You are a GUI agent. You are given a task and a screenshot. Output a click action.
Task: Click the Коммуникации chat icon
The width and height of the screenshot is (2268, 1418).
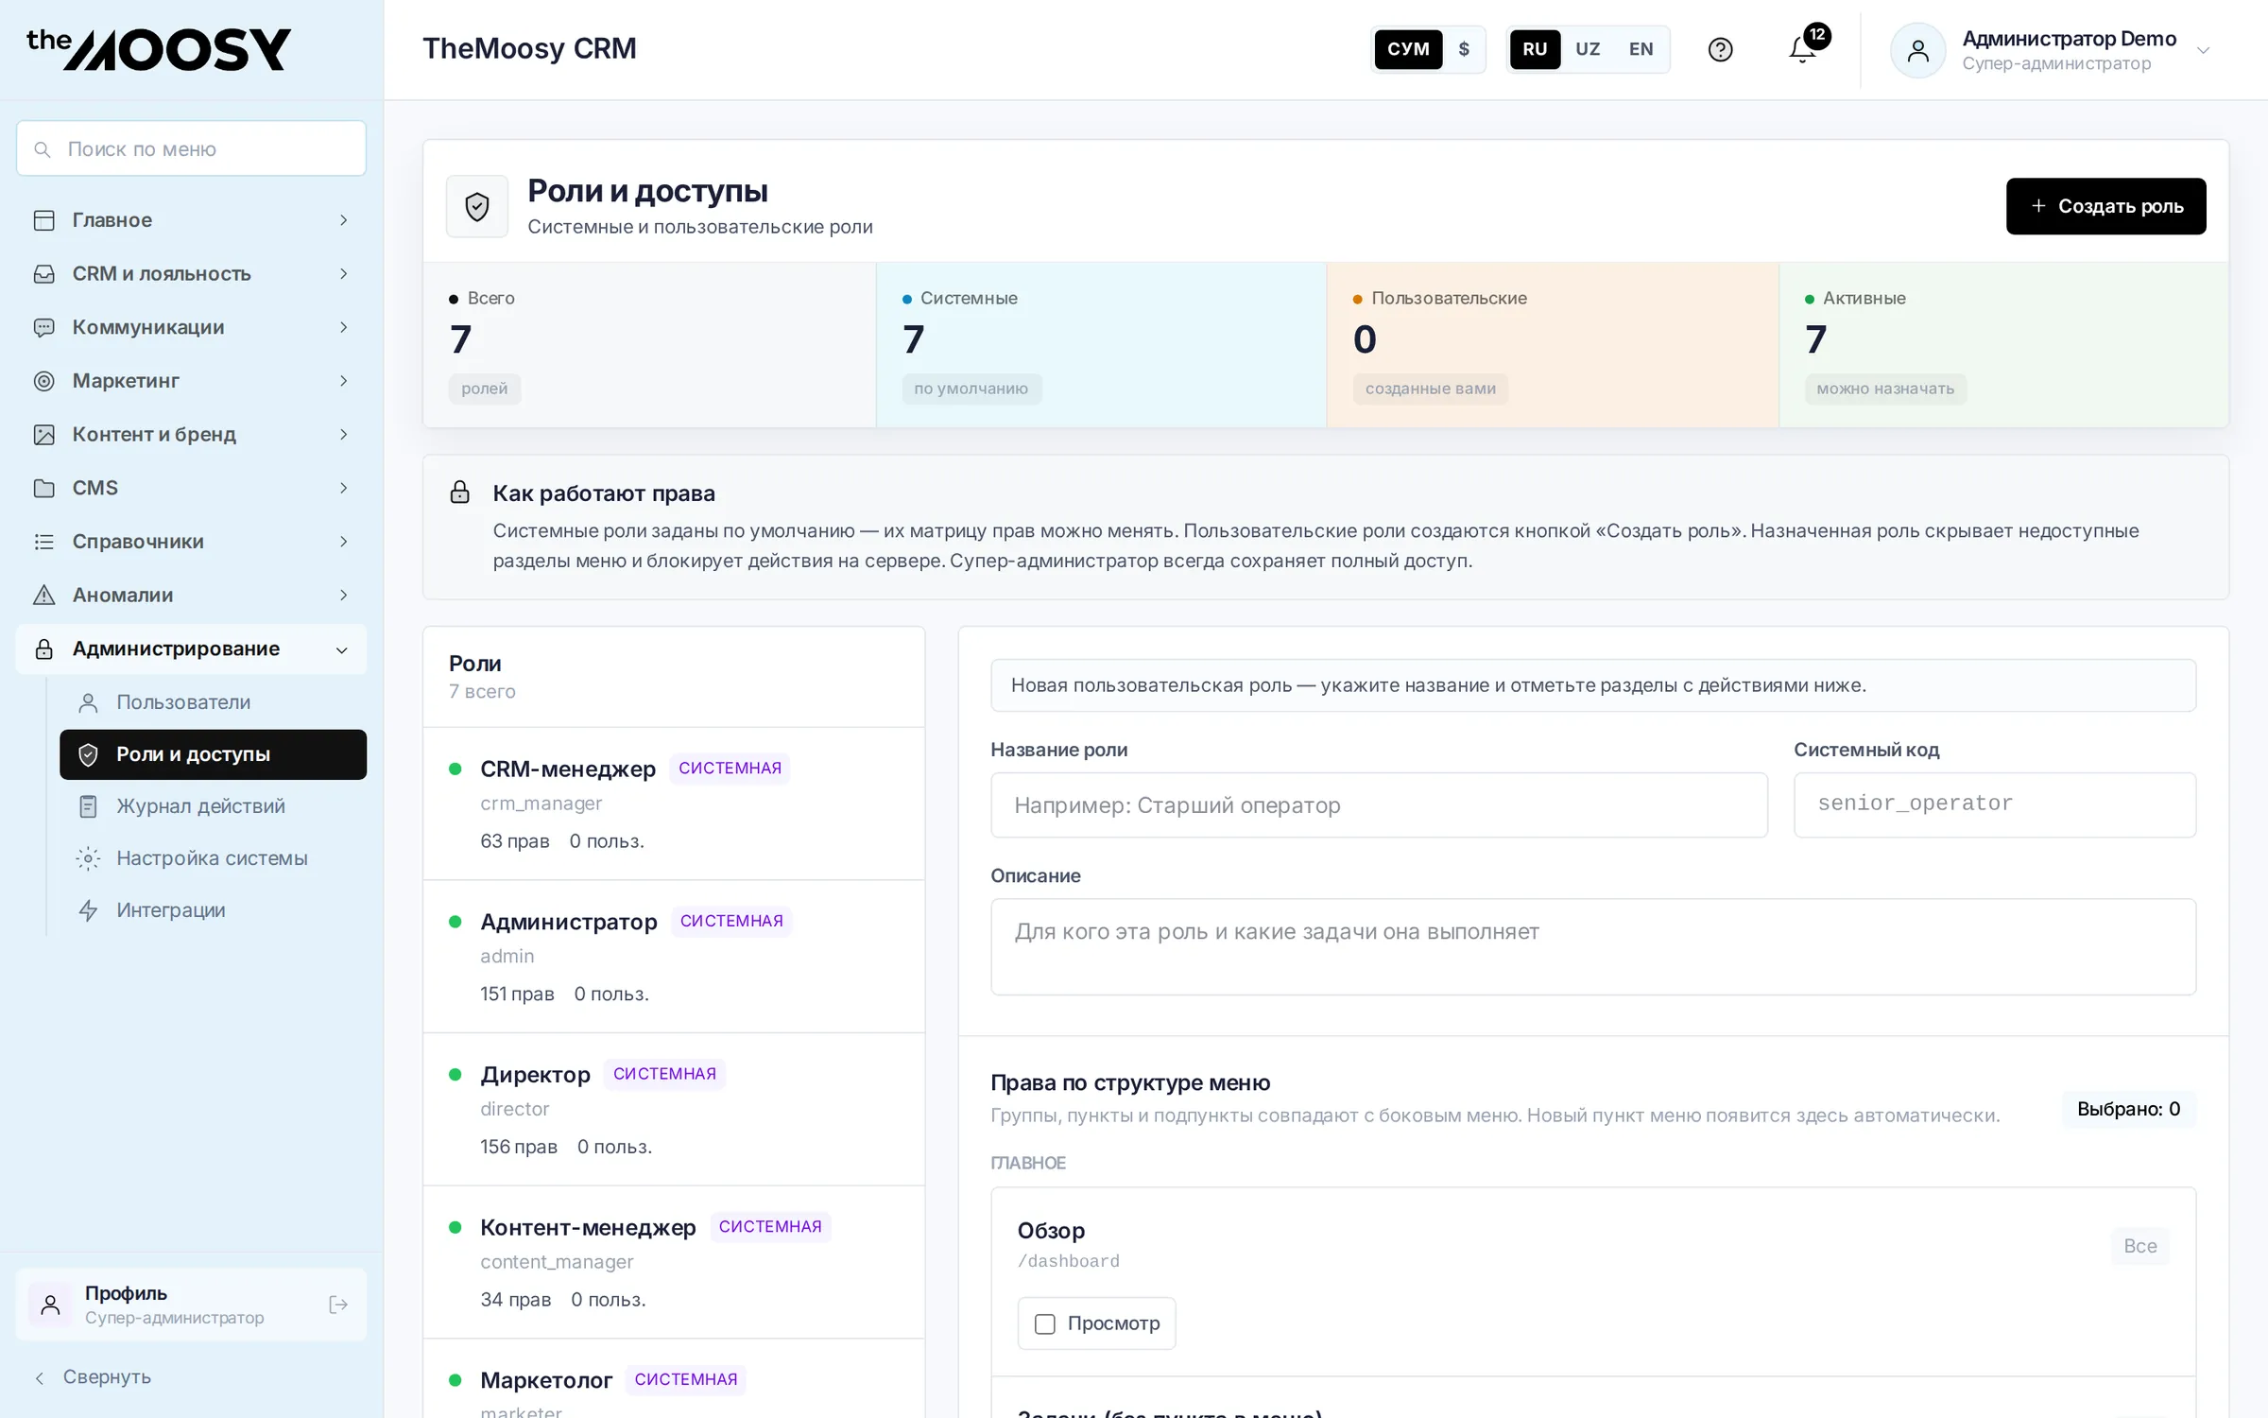pyautogui.click(x=44, y=327)
